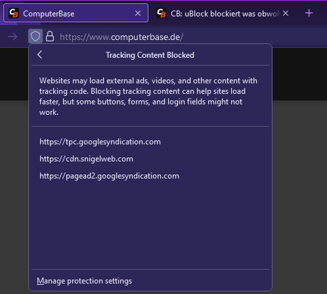327x294 pixels.
Task: Go back using the panel's back chevron
Action: click(39, 54)
